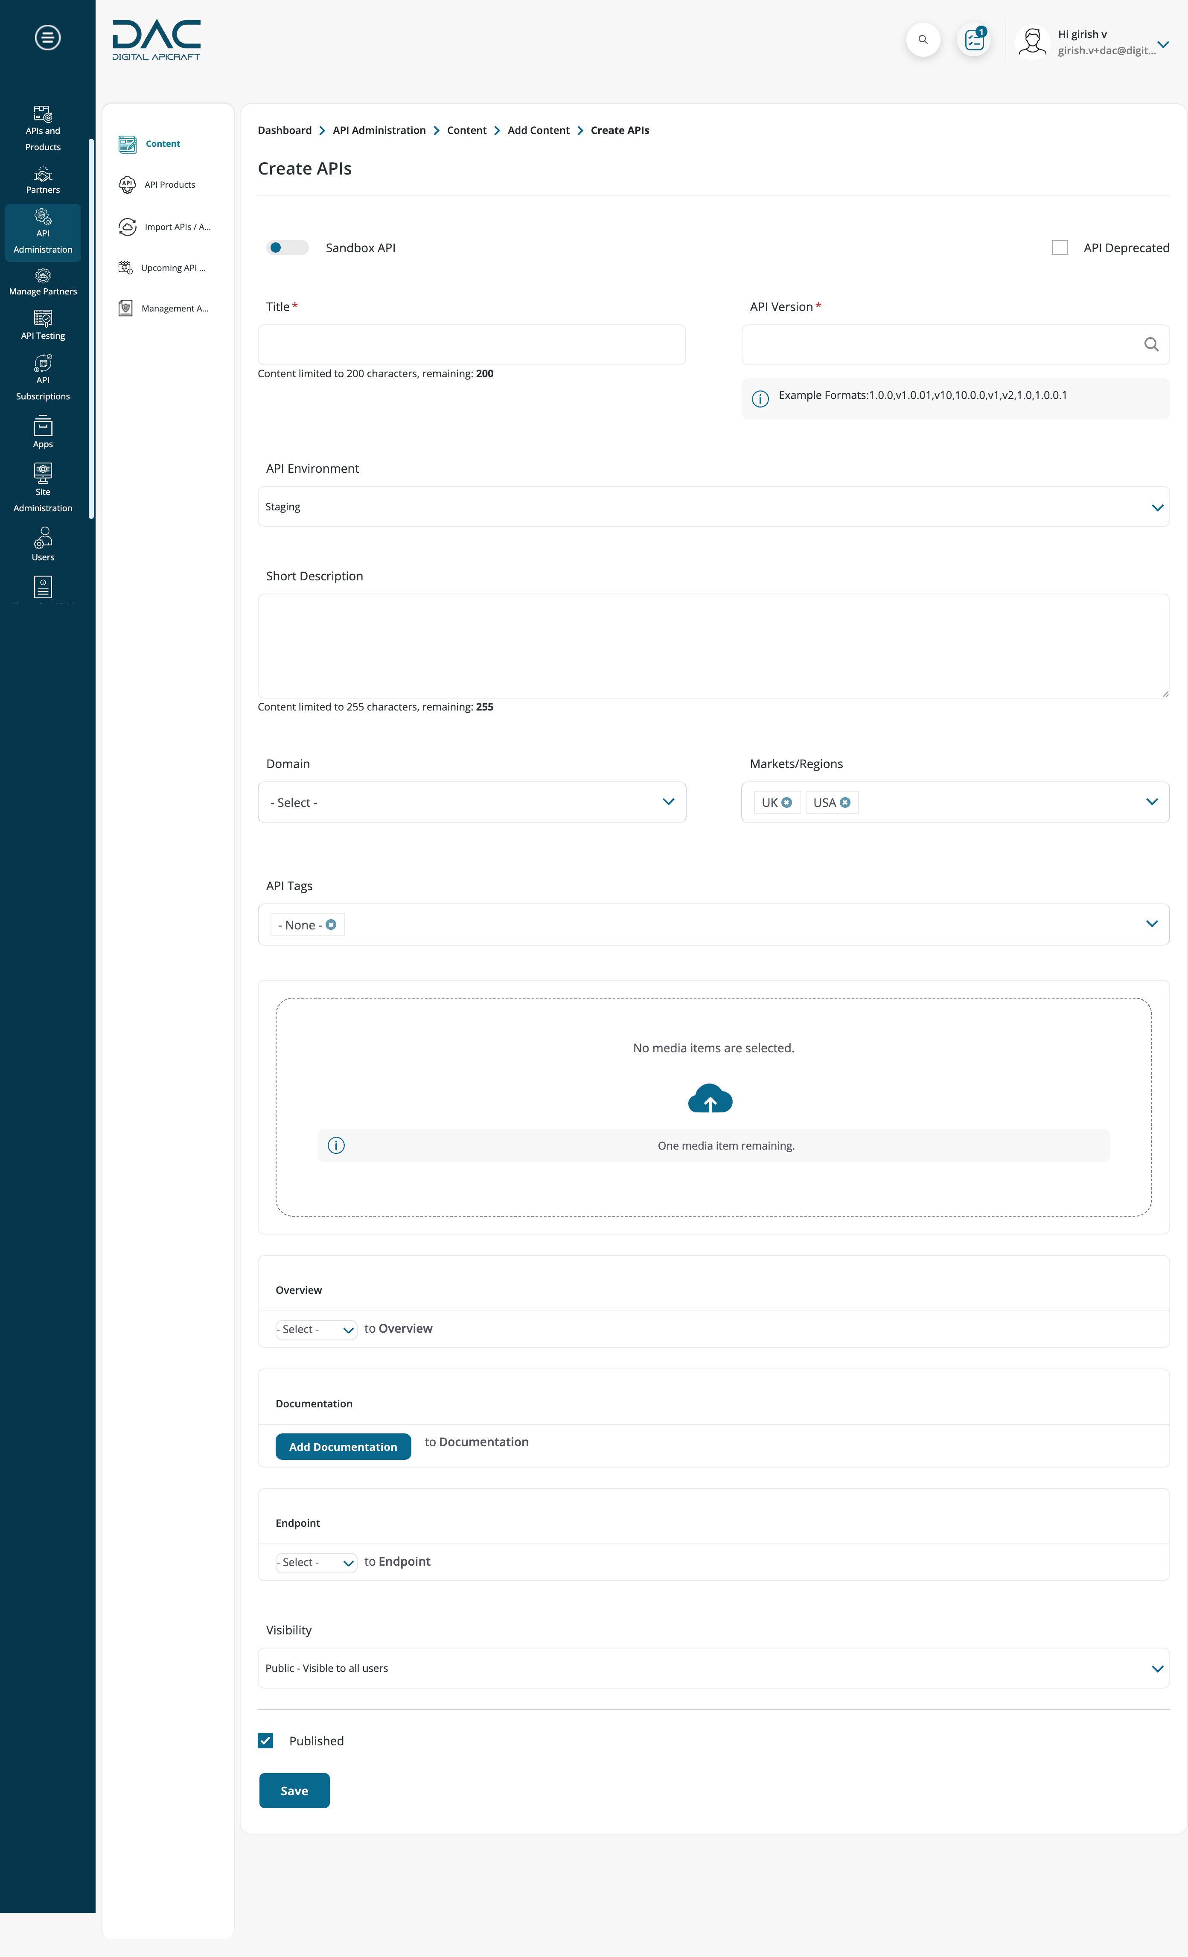Open the Domain select dropdown
The image size is (1188, 1957).
point(472,802)
